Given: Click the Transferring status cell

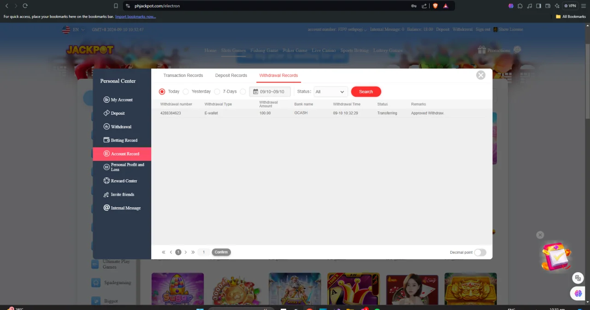Looking at the screenshot, I should tap(387, 113).
